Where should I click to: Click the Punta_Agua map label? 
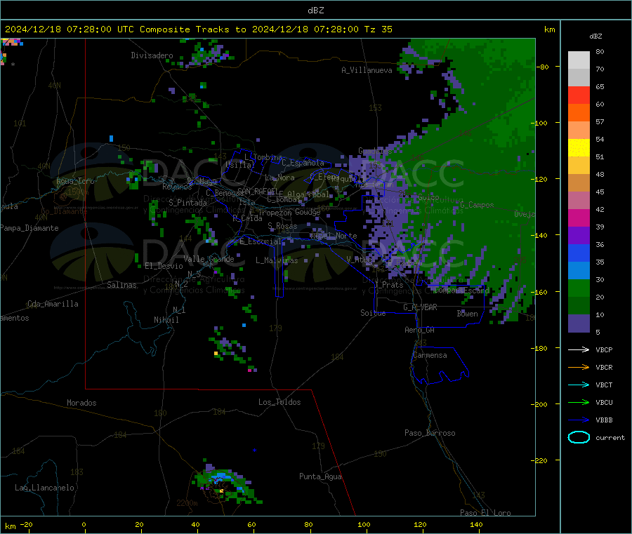(x=320, y=476)
